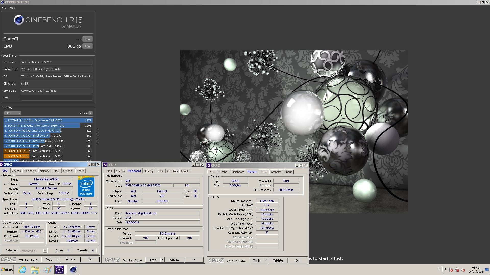Click the BIOS Date field 11/06/2014

tap(162, 222)
